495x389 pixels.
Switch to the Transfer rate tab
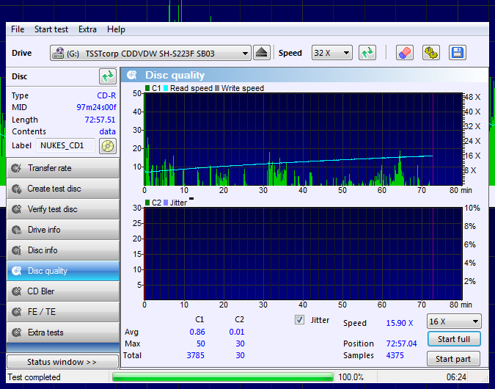tap(63, 168)
